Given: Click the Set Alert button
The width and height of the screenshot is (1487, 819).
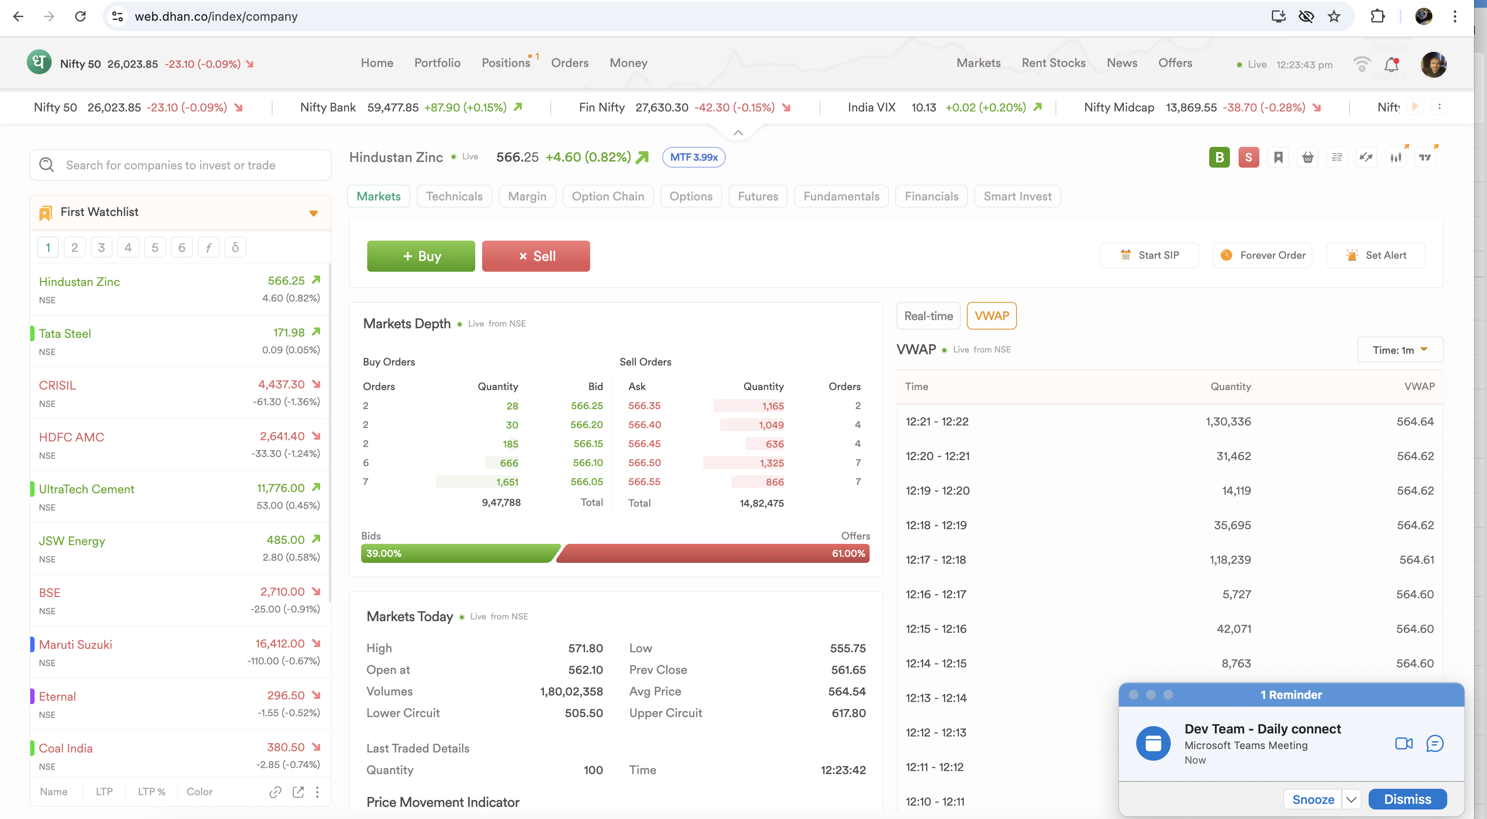Looking at the screenshot, I should [1376, 255].
